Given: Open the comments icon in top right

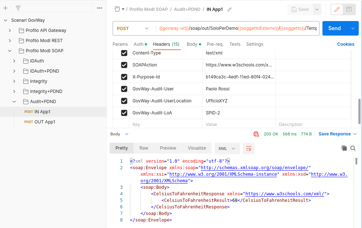Looking at the screenshot, I should (x=349, y=9).
